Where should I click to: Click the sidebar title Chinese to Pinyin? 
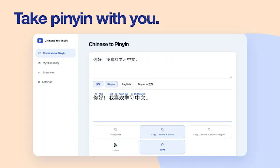[56, 41]
